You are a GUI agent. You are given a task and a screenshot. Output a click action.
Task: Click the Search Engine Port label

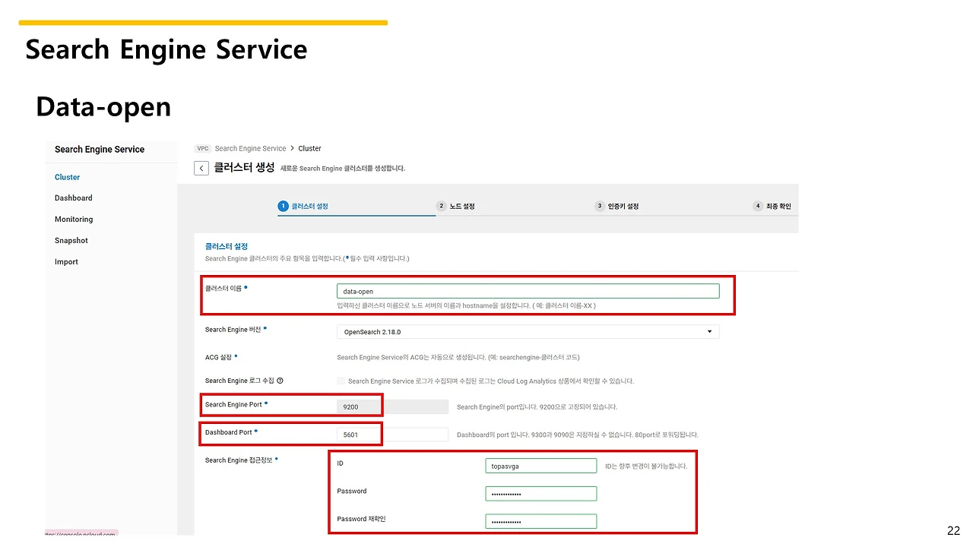tap(233, 404)
